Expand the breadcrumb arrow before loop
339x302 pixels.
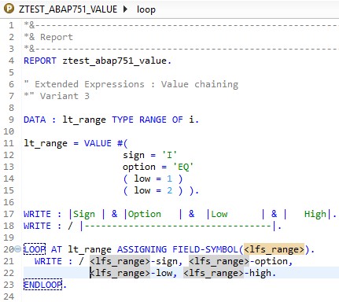(x=126, y=9)
